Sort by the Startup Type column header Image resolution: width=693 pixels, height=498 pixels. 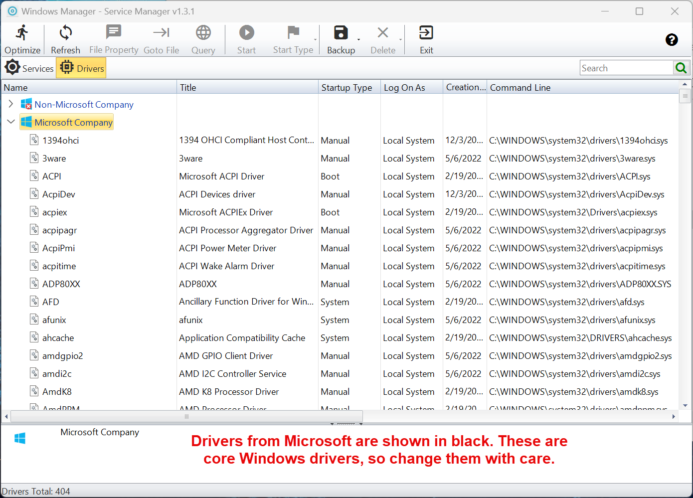349,87
